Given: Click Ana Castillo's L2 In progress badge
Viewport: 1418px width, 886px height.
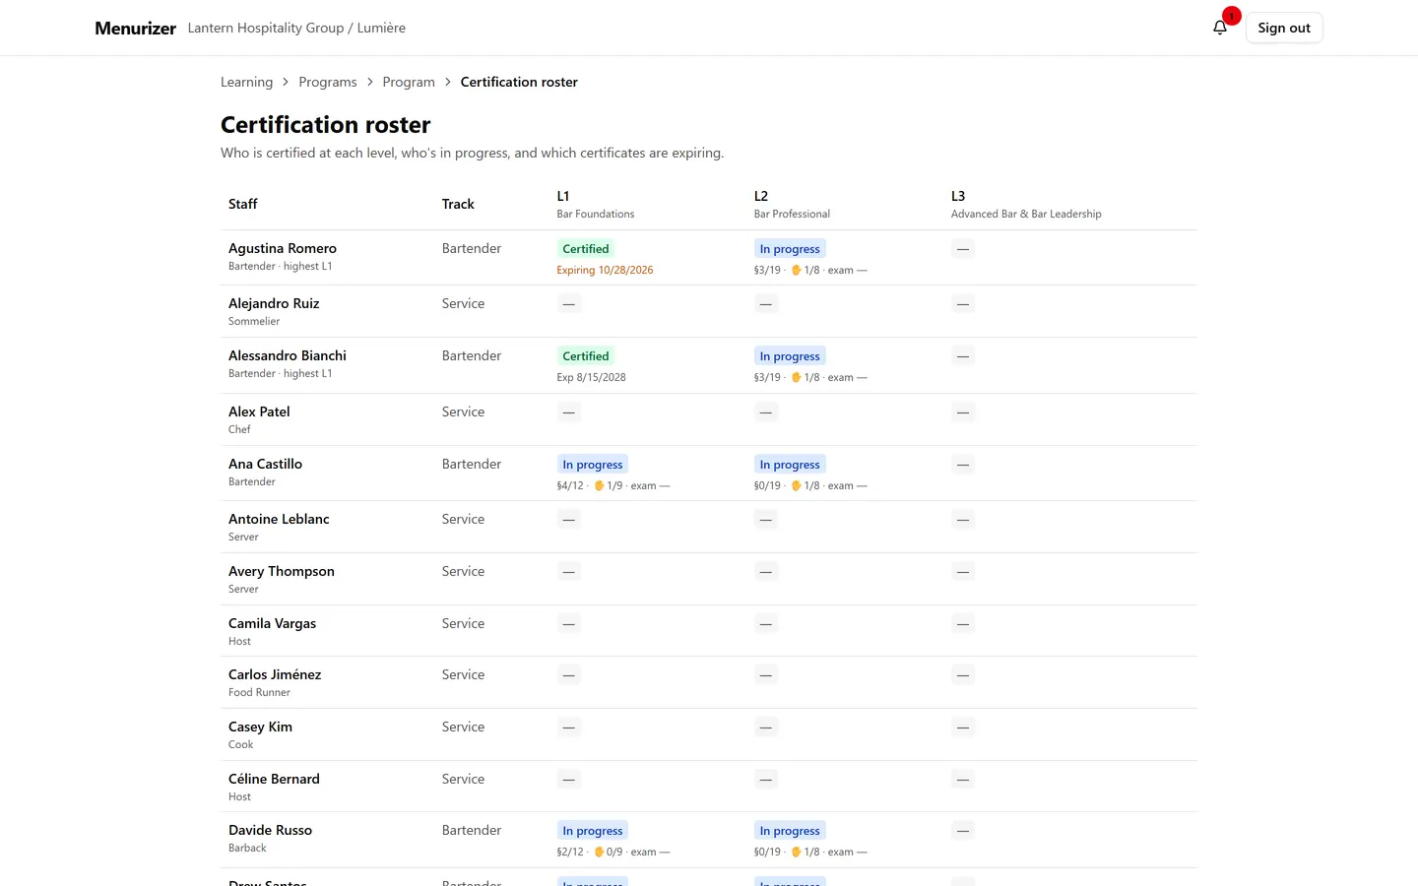Looking at the screenshot, I should point(790,465).
